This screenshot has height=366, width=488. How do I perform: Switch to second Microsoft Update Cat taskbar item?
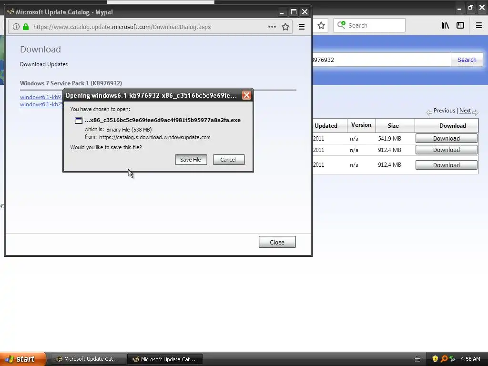(x=165, y=359)
